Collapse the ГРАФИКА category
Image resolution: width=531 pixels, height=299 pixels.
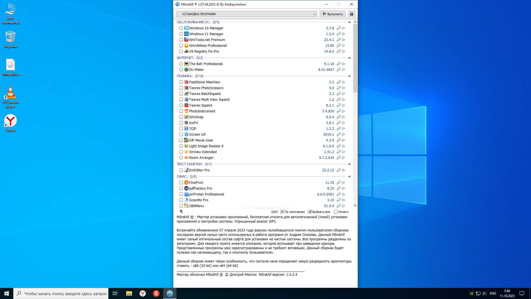[349, 76]
